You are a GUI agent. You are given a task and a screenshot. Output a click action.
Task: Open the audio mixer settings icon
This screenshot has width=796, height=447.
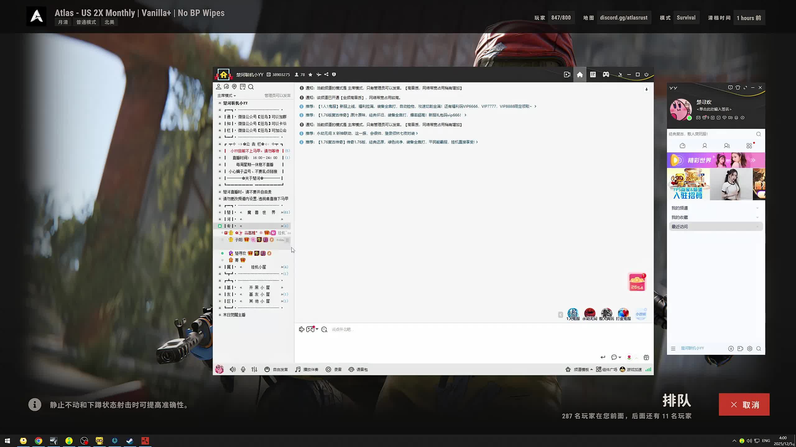click(254, 369)
